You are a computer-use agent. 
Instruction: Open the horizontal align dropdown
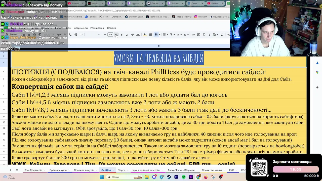coord(165,35)
